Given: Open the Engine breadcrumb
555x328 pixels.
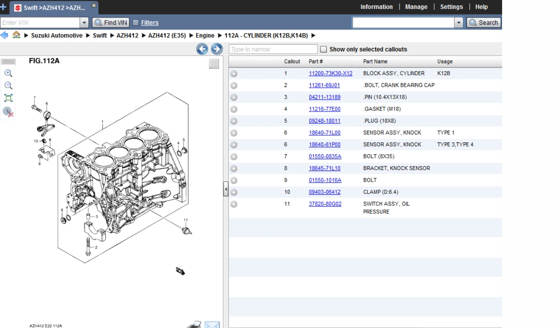Looking at the screenshot, I should 205,36.
